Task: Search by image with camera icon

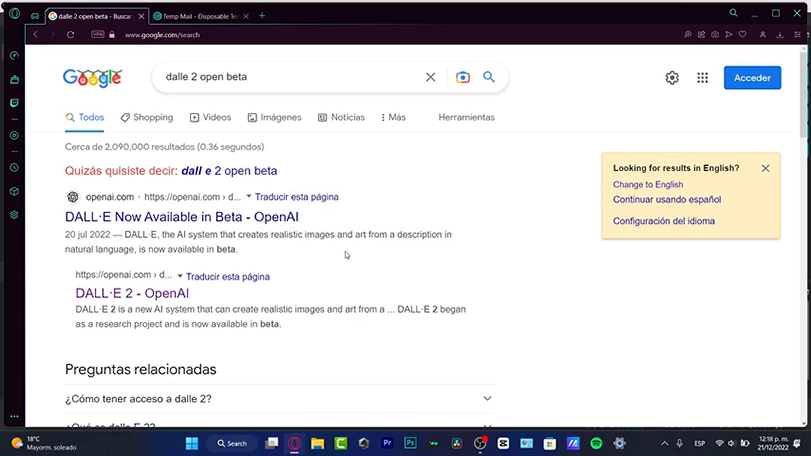Action: [x=463, y=77]
